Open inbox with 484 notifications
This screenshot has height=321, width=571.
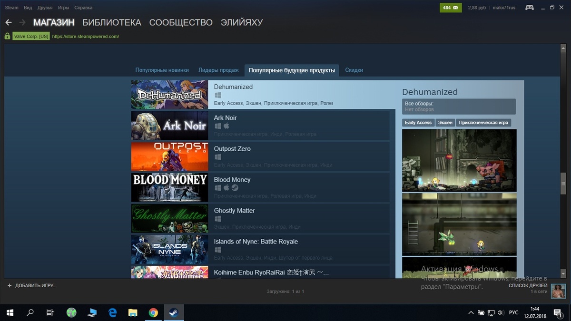tap(451, 8)
